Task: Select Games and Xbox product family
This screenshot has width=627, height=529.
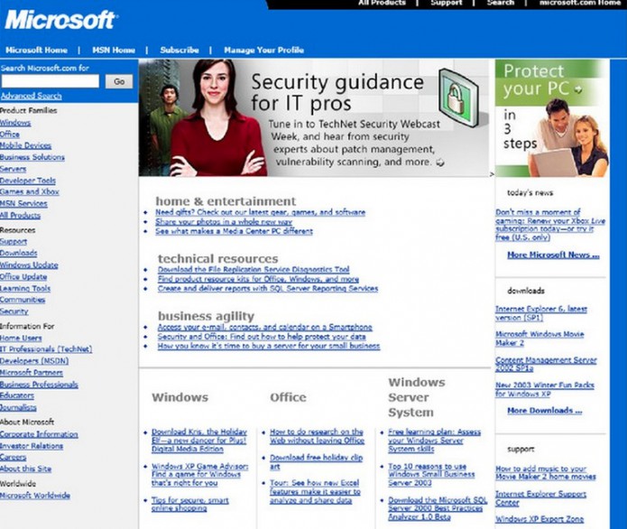Action: [x=30, y=191]
